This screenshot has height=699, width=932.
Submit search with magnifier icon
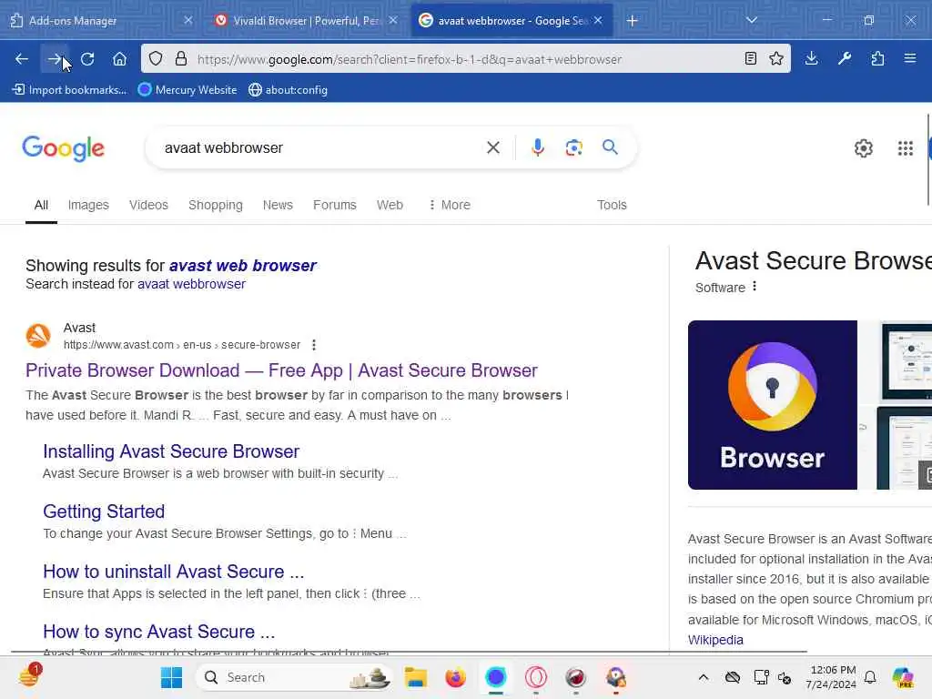tap(610, 147)
